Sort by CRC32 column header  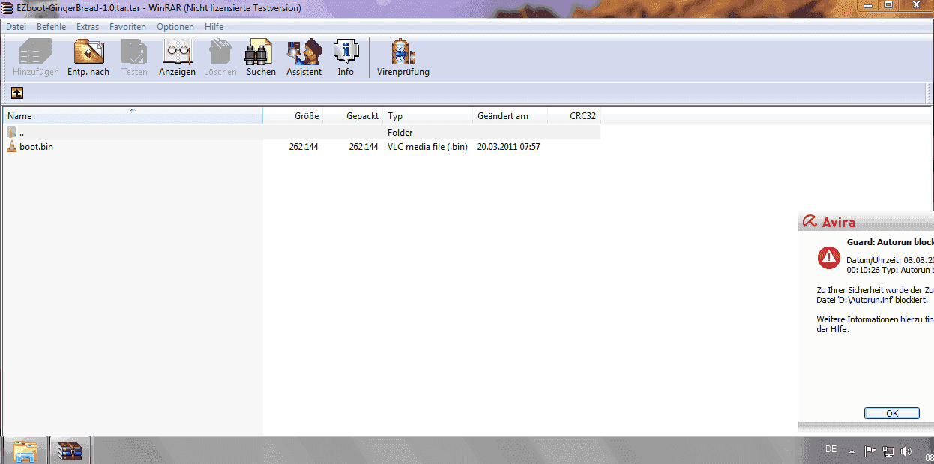[x=574, y=116]
